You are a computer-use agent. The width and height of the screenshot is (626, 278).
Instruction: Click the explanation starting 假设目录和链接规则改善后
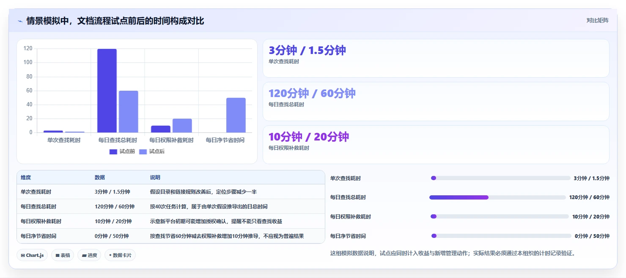point(203,192)
